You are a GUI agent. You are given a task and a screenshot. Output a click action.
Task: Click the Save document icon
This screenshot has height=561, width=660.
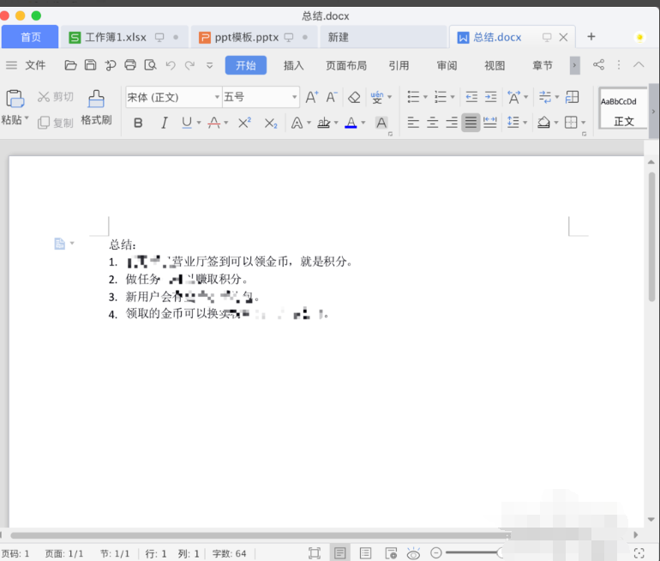tap(90, 65)
